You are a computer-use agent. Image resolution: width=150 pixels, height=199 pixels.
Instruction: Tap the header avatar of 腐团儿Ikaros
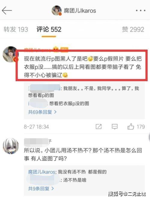[57, 11]
